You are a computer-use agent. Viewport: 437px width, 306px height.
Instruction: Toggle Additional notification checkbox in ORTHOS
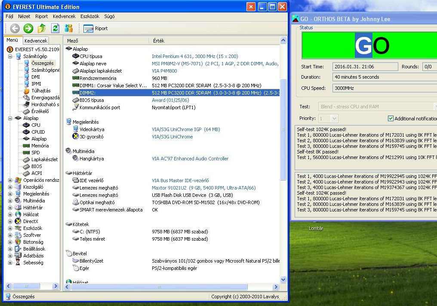point(391,118)
